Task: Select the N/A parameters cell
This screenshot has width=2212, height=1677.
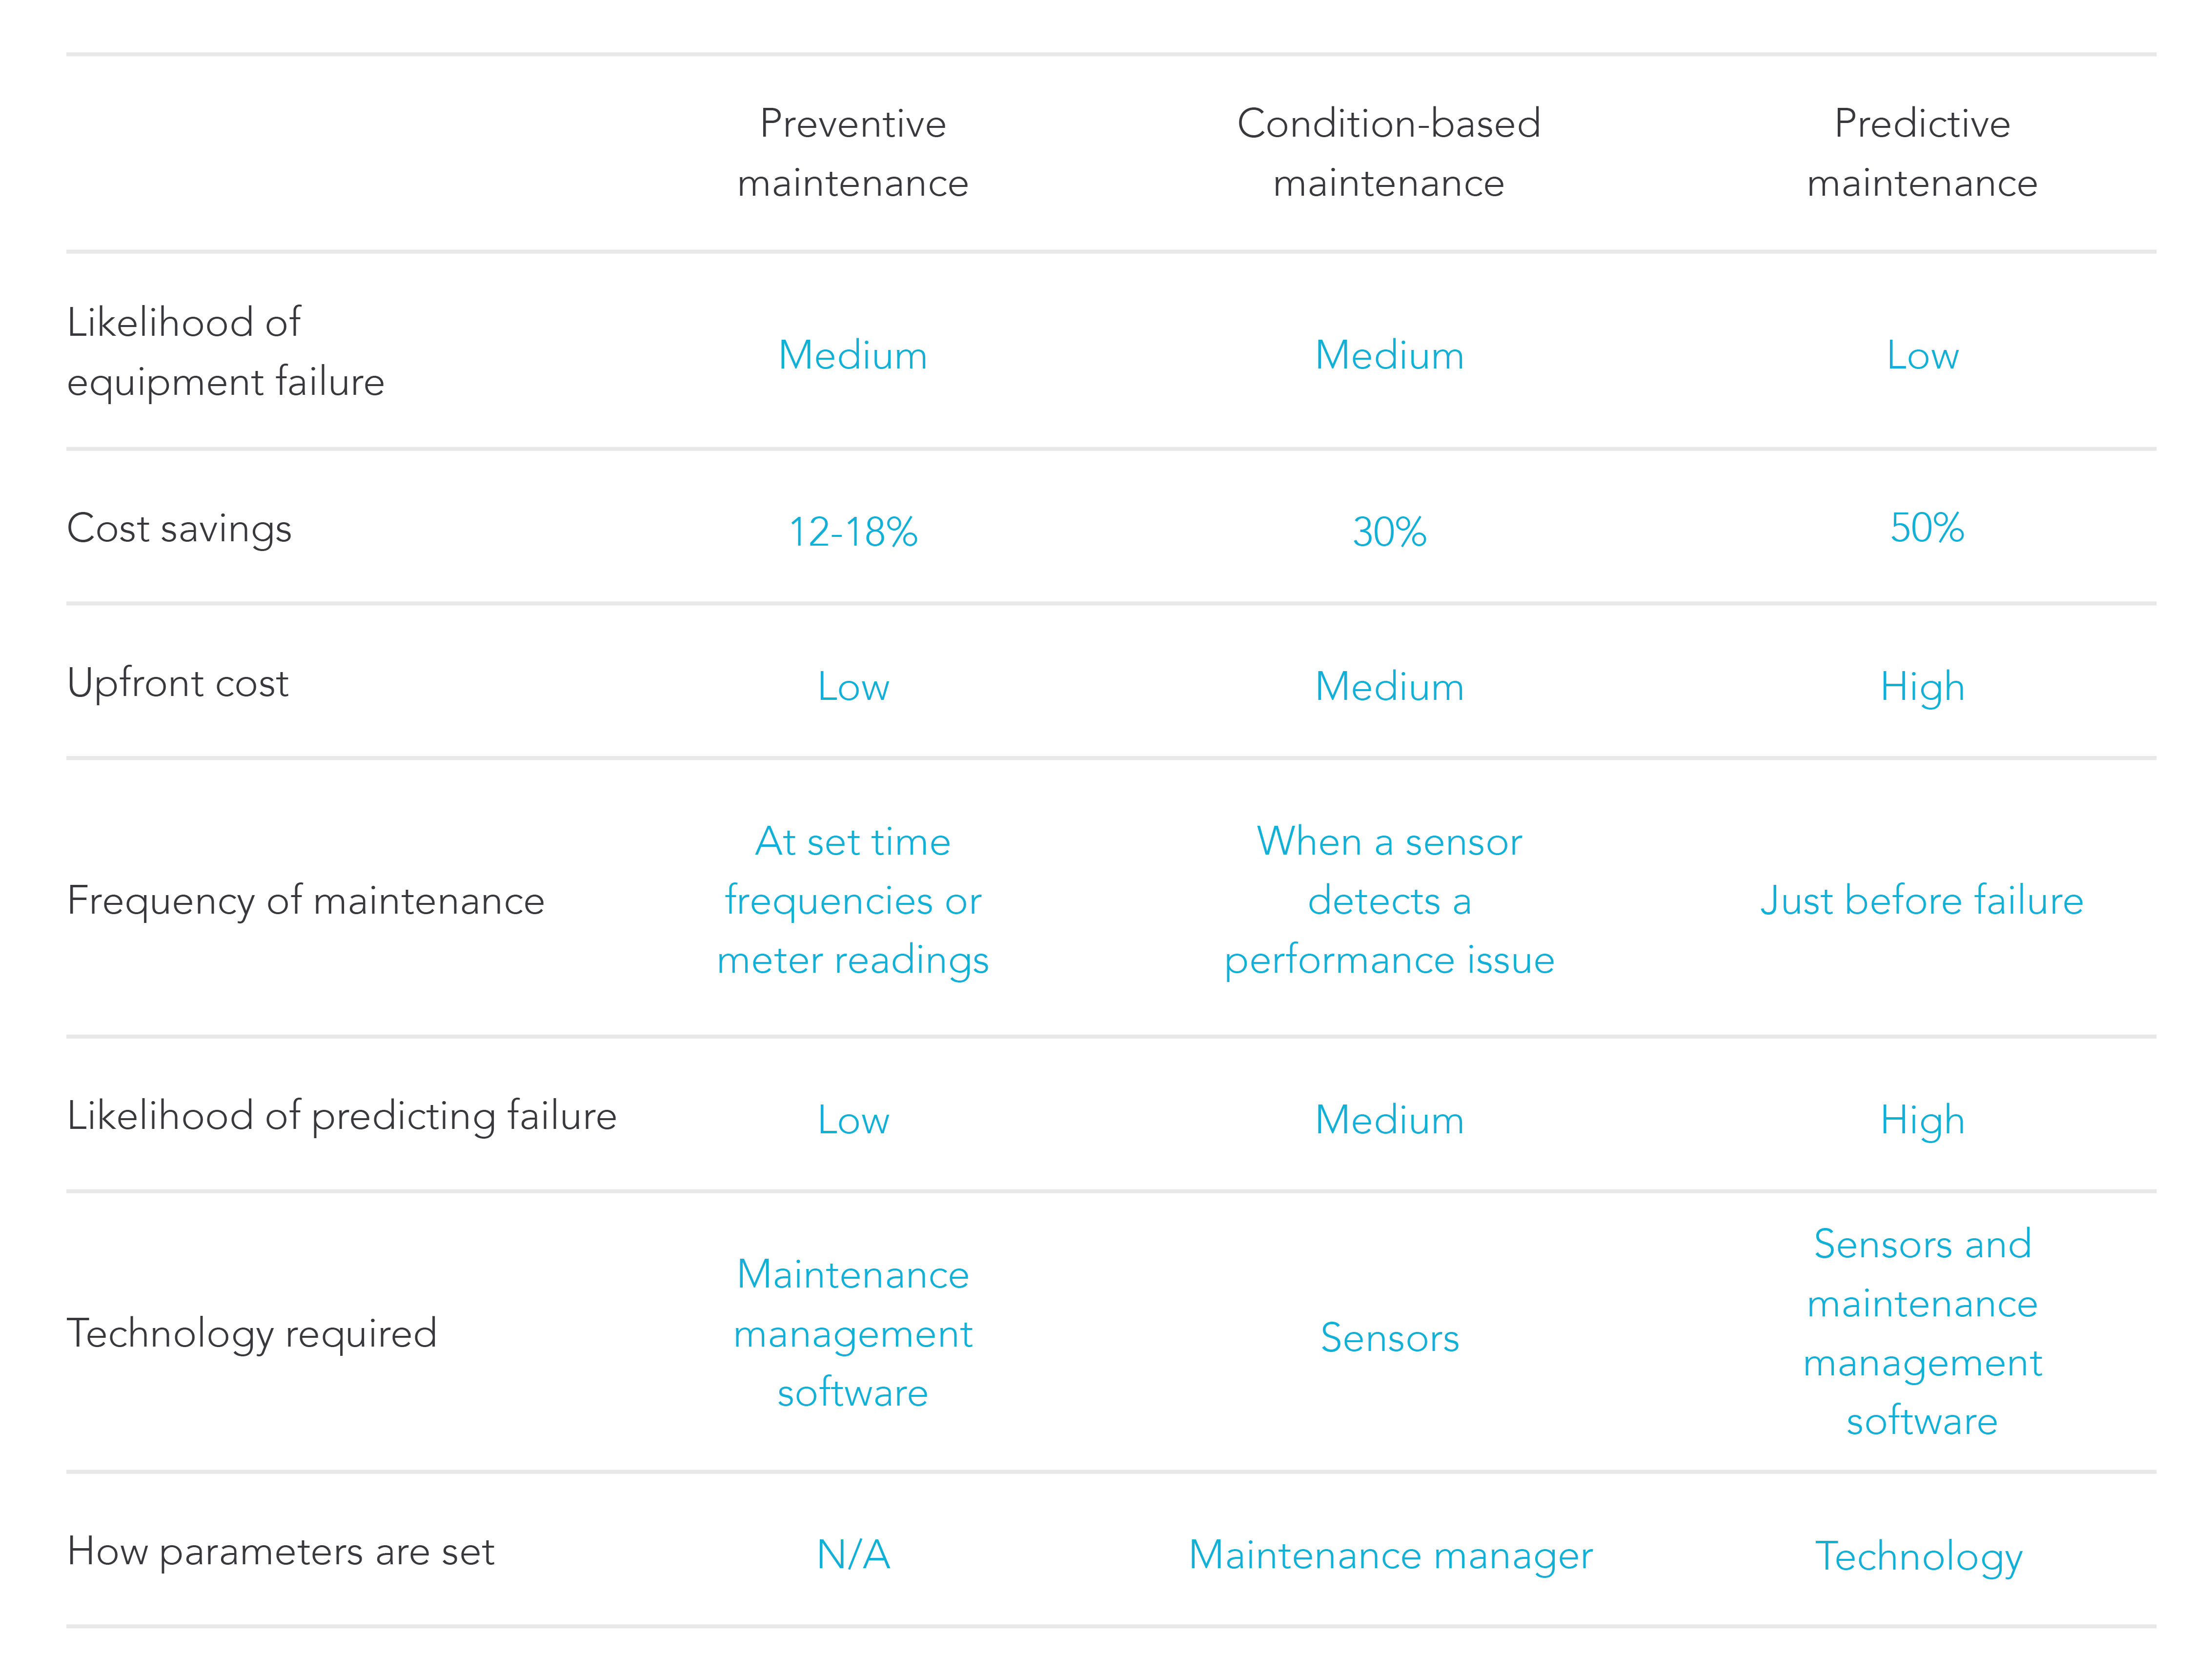Action: pos(852,1555)
